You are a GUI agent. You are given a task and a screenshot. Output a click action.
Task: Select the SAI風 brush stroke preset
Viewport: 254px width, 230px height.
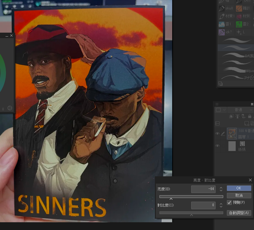pos(236,56)
